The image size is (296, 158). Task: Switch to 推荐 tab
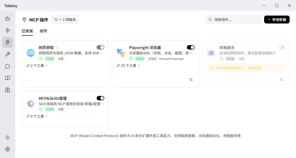(43, 31)
